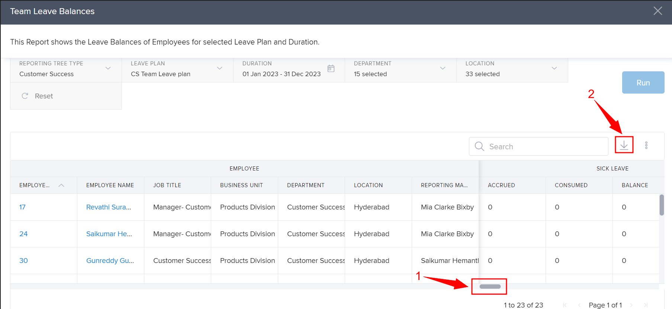Open employee number 24 link
672x309 pixels.
23,234
